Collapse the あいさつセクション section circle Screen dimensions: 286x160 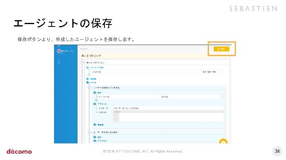[82, 62]
